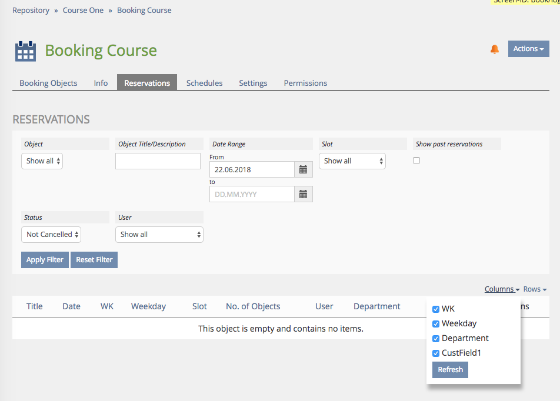Open the Booking Objects tab

(48, 83)
